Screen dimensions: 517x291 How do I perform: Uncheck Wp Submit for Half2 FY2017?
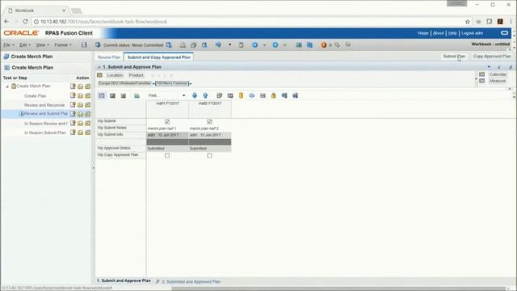(209, 121)
